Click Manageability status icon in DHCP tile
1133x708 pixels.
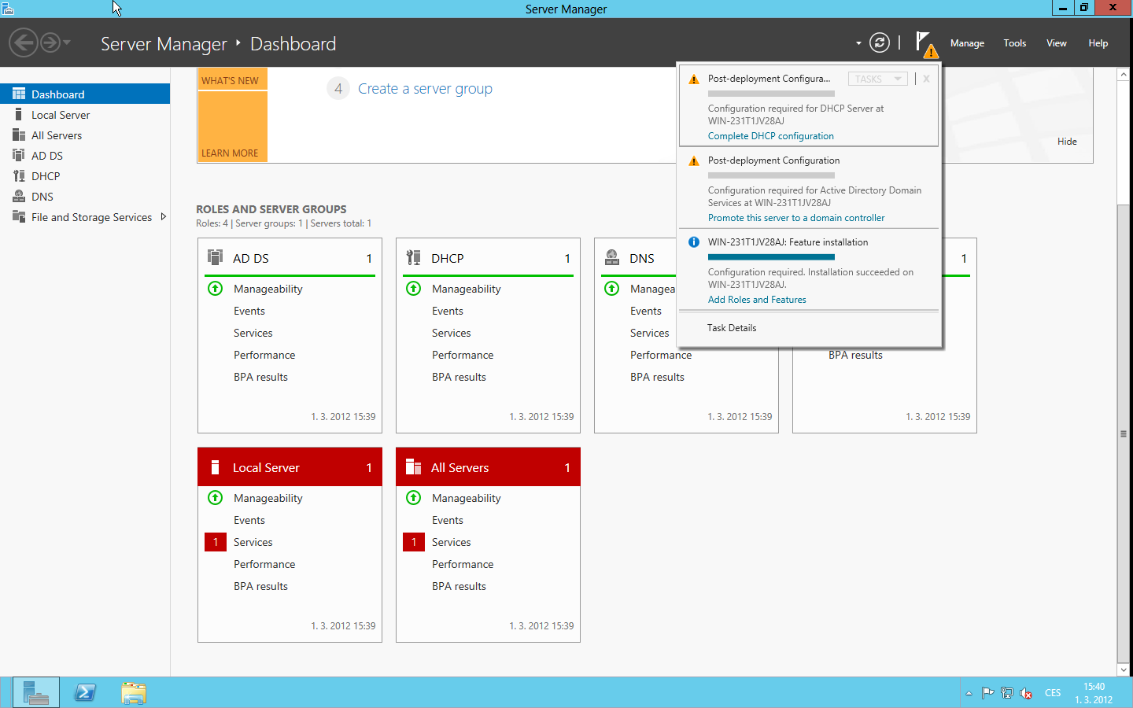click(x=413, y=288)
